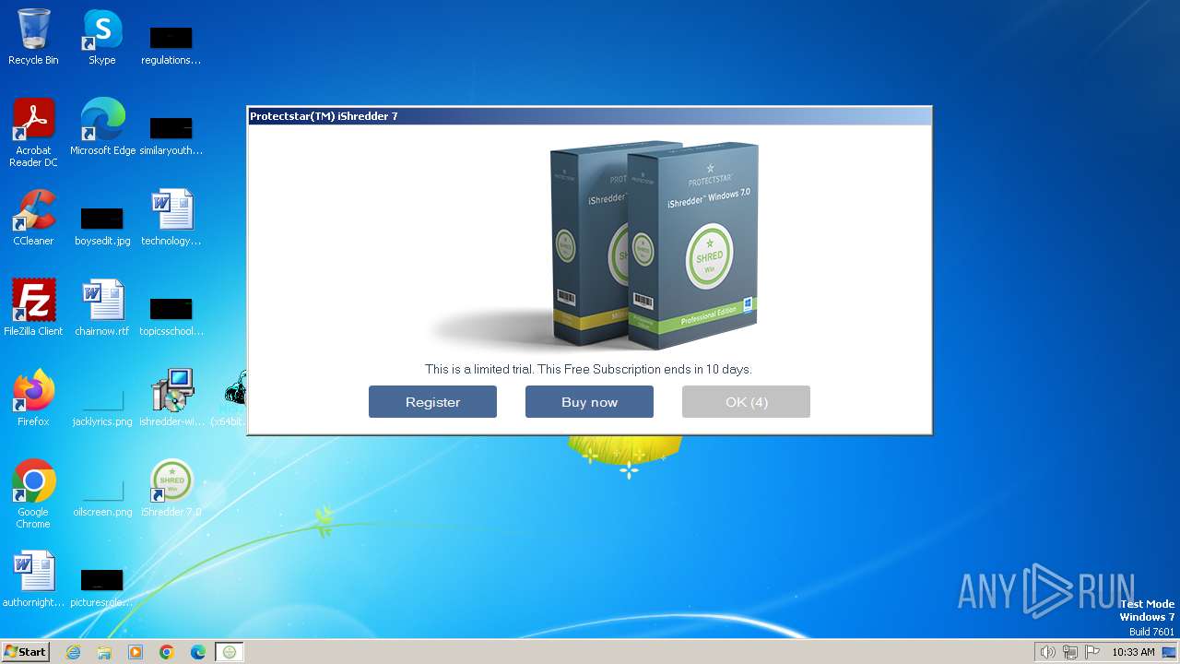Select the iShredder 7.0 desktop shortcut
1180x664 pixels.
pyautogui.click(x=171, y=489)
